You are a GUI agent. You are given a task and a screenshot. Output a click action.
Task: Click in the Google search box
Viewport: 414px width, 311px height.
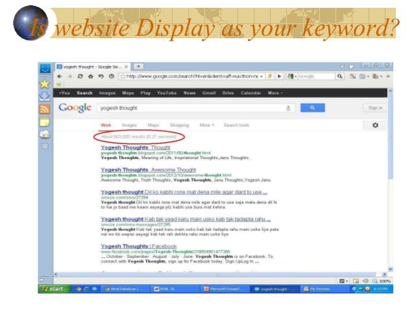[196, 108]
